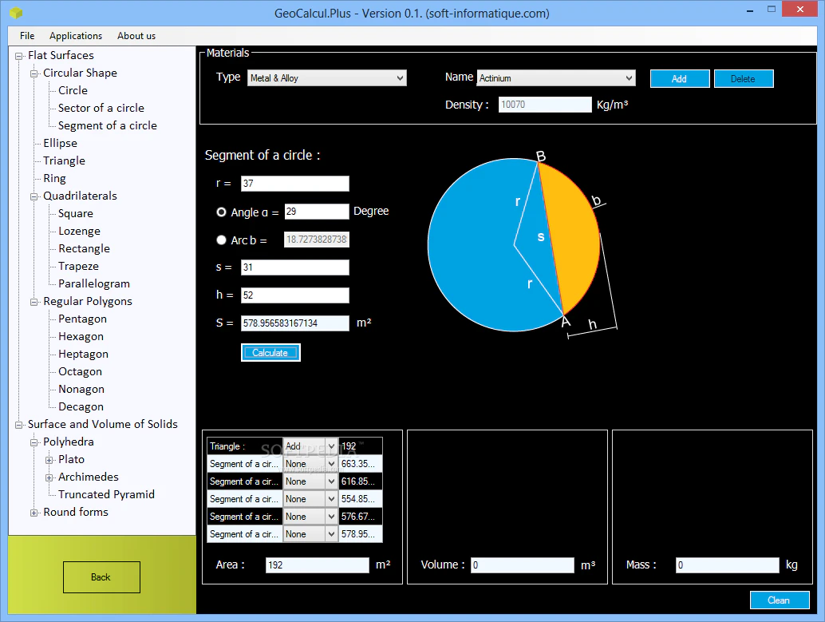Select the Angle α radio button
Viewport: 825px width, 622px height.
(x=222, y=212)
